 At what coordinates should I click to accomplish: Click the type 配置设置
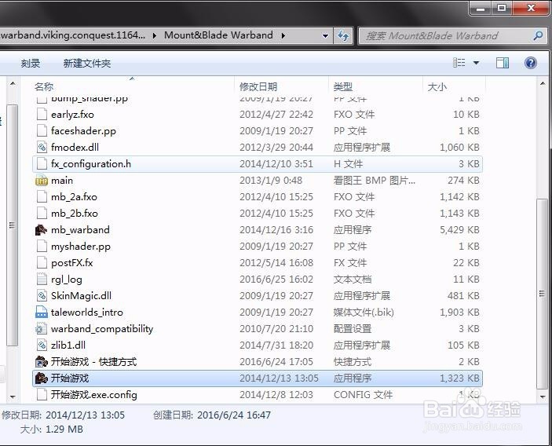pos(353,329)
